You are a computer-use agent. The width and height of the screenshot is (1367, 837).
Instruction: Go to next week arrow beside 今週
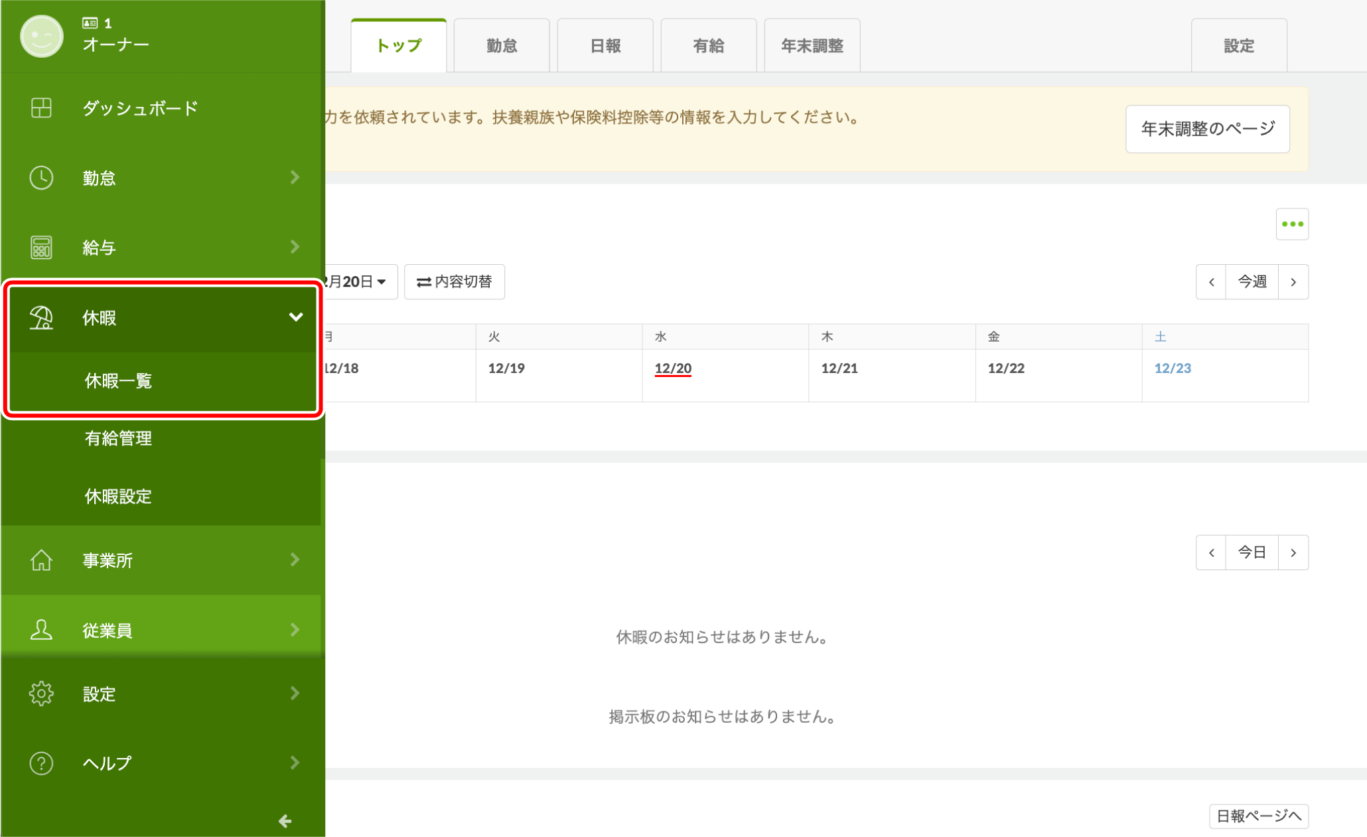tap(1293, 282)
